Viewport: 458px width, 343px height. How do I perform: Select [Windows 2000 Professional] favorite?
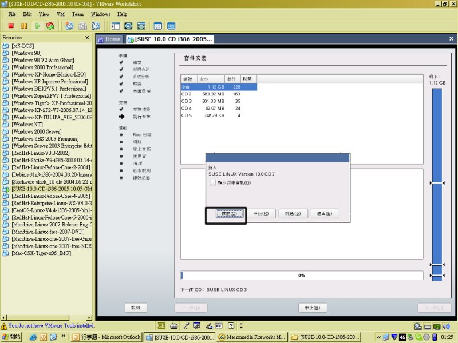[42, 67]
